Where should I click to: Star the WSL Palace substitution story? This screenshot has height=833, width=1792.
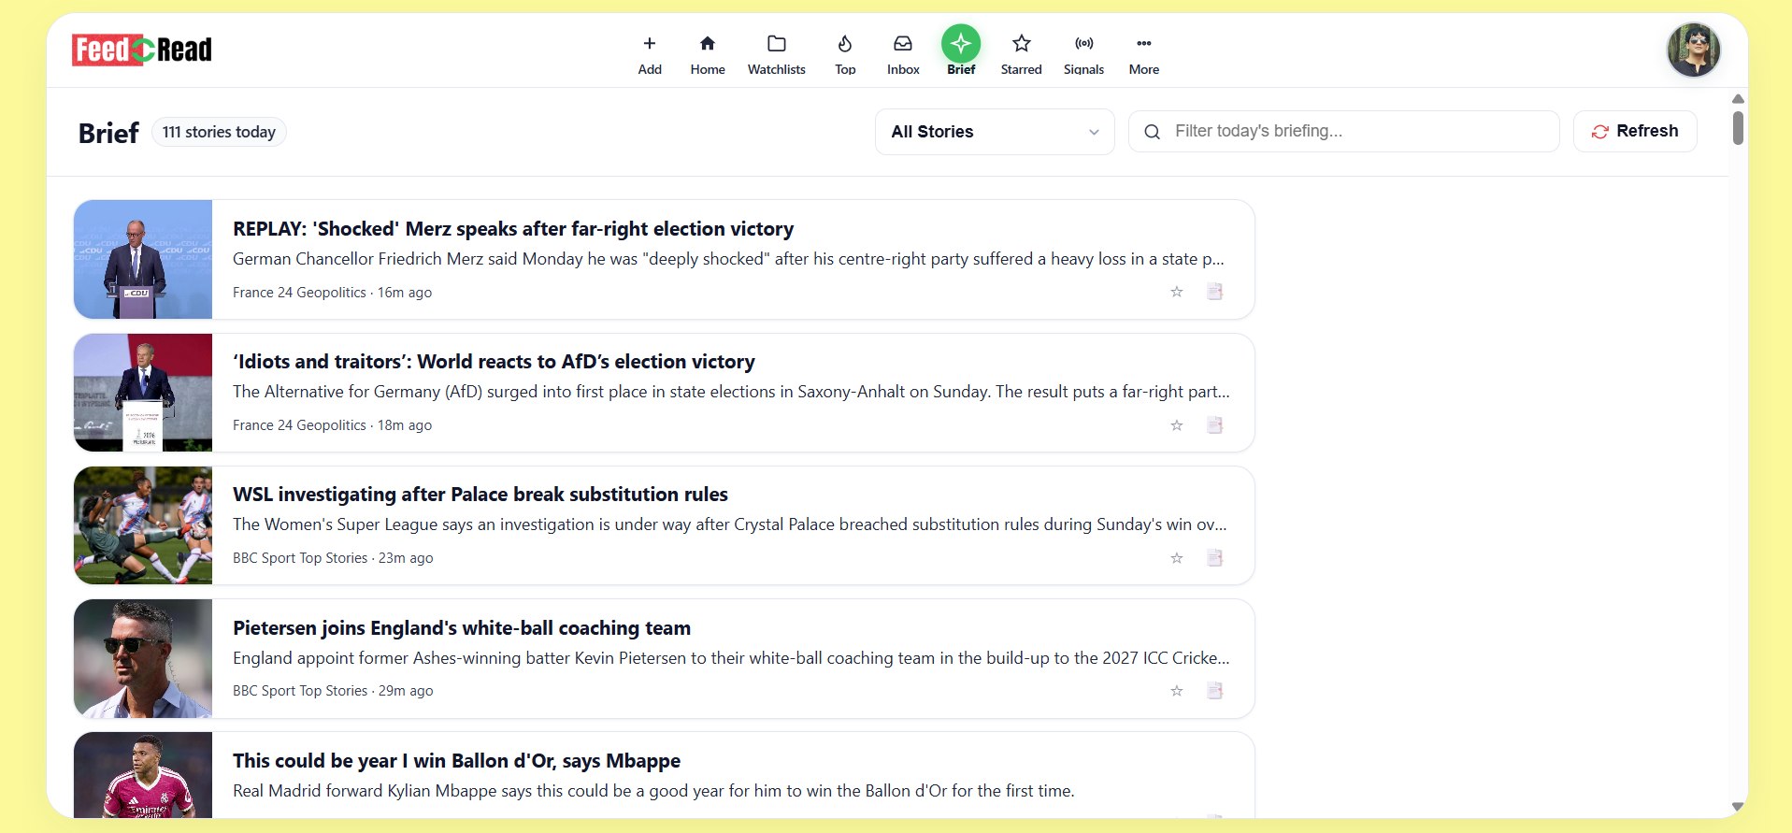(x=1177, y=558)
